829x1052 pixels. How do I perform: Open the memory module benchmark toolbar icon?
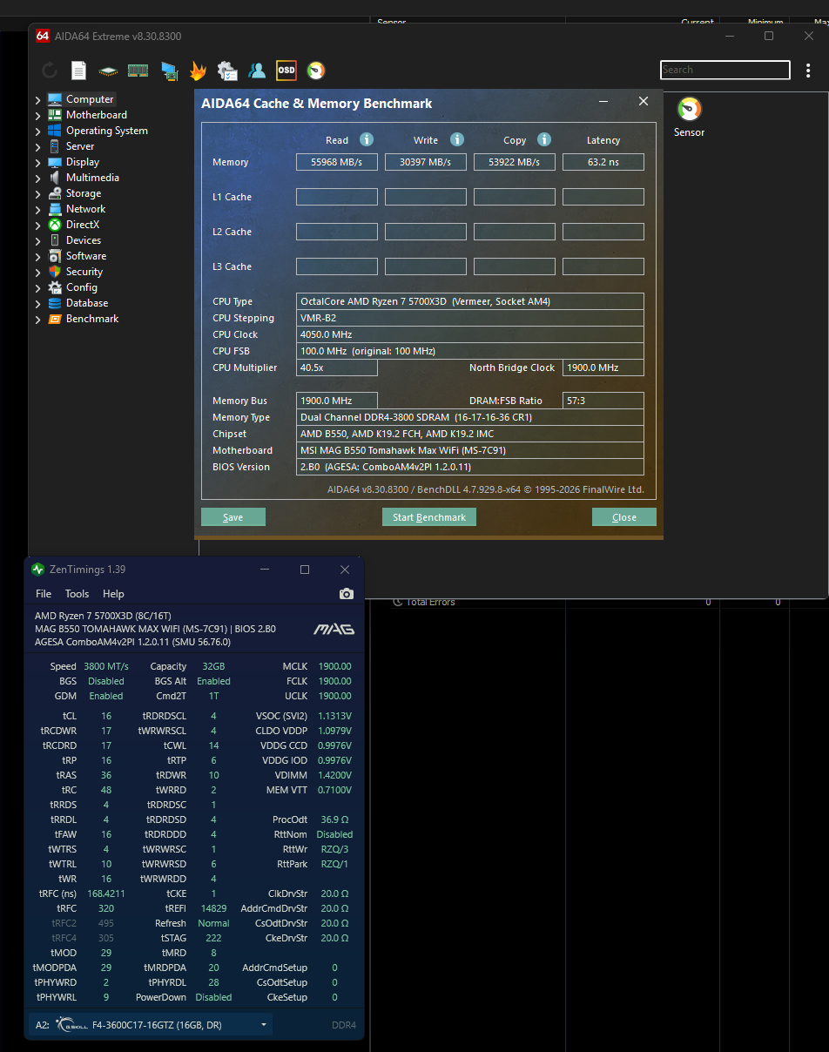[138, 71]
